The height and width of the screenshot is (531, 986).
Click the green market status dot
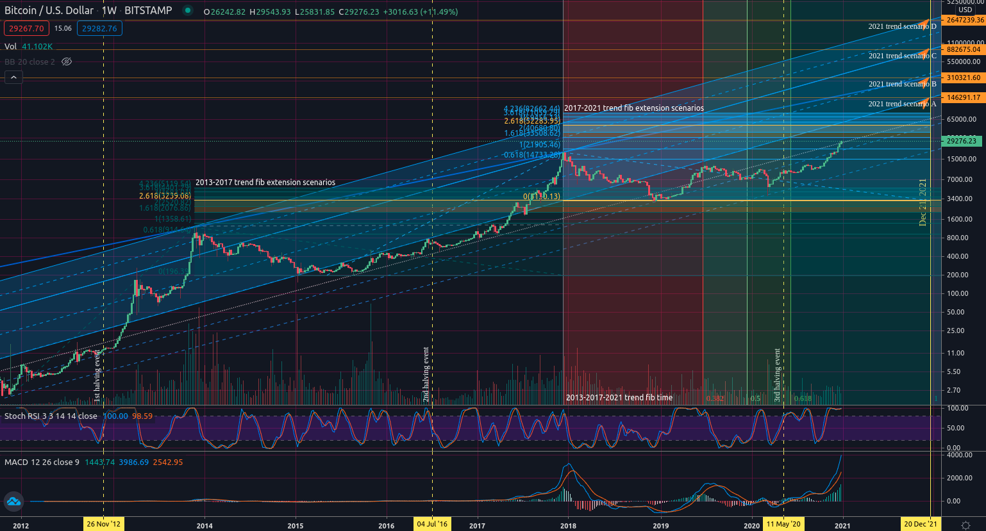[x=187, y=11]
